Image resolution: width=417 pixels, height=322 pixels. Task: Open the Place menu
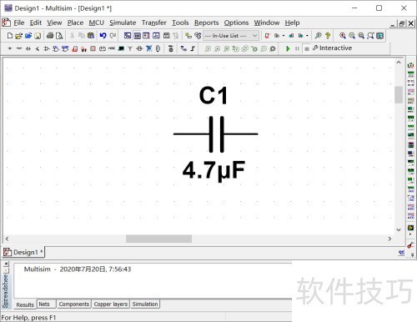[x=75, y=23]
